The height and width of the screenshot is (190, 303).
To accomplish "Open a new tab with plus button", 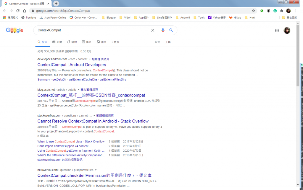I will 56,4.
